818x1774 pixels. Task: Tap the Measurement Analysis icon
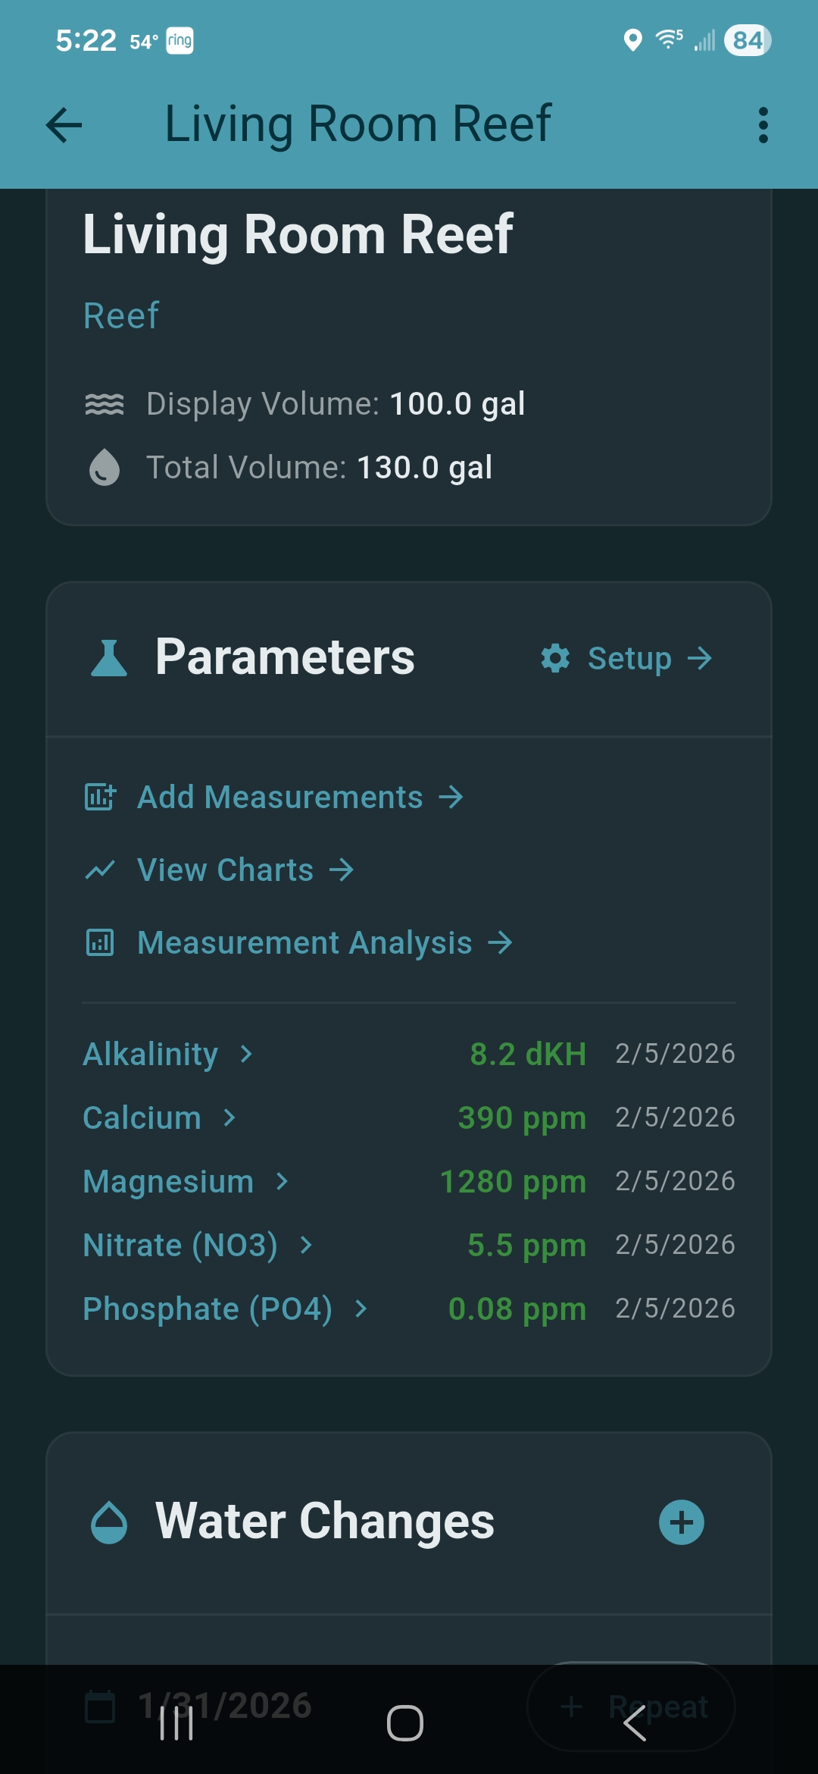tap(100, 942)
